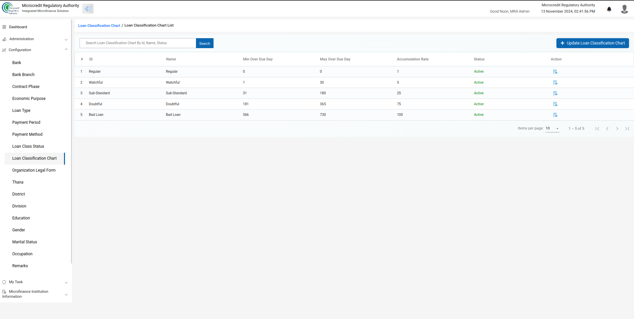Viewport: 634px width, 319px height.
Task: Open Economic Purpose menu item
Action: (29, 99)
